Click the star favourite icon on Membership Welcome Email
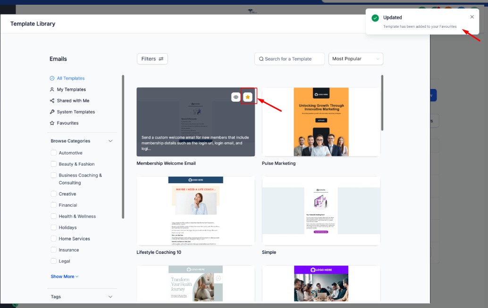 pos(248,97)
